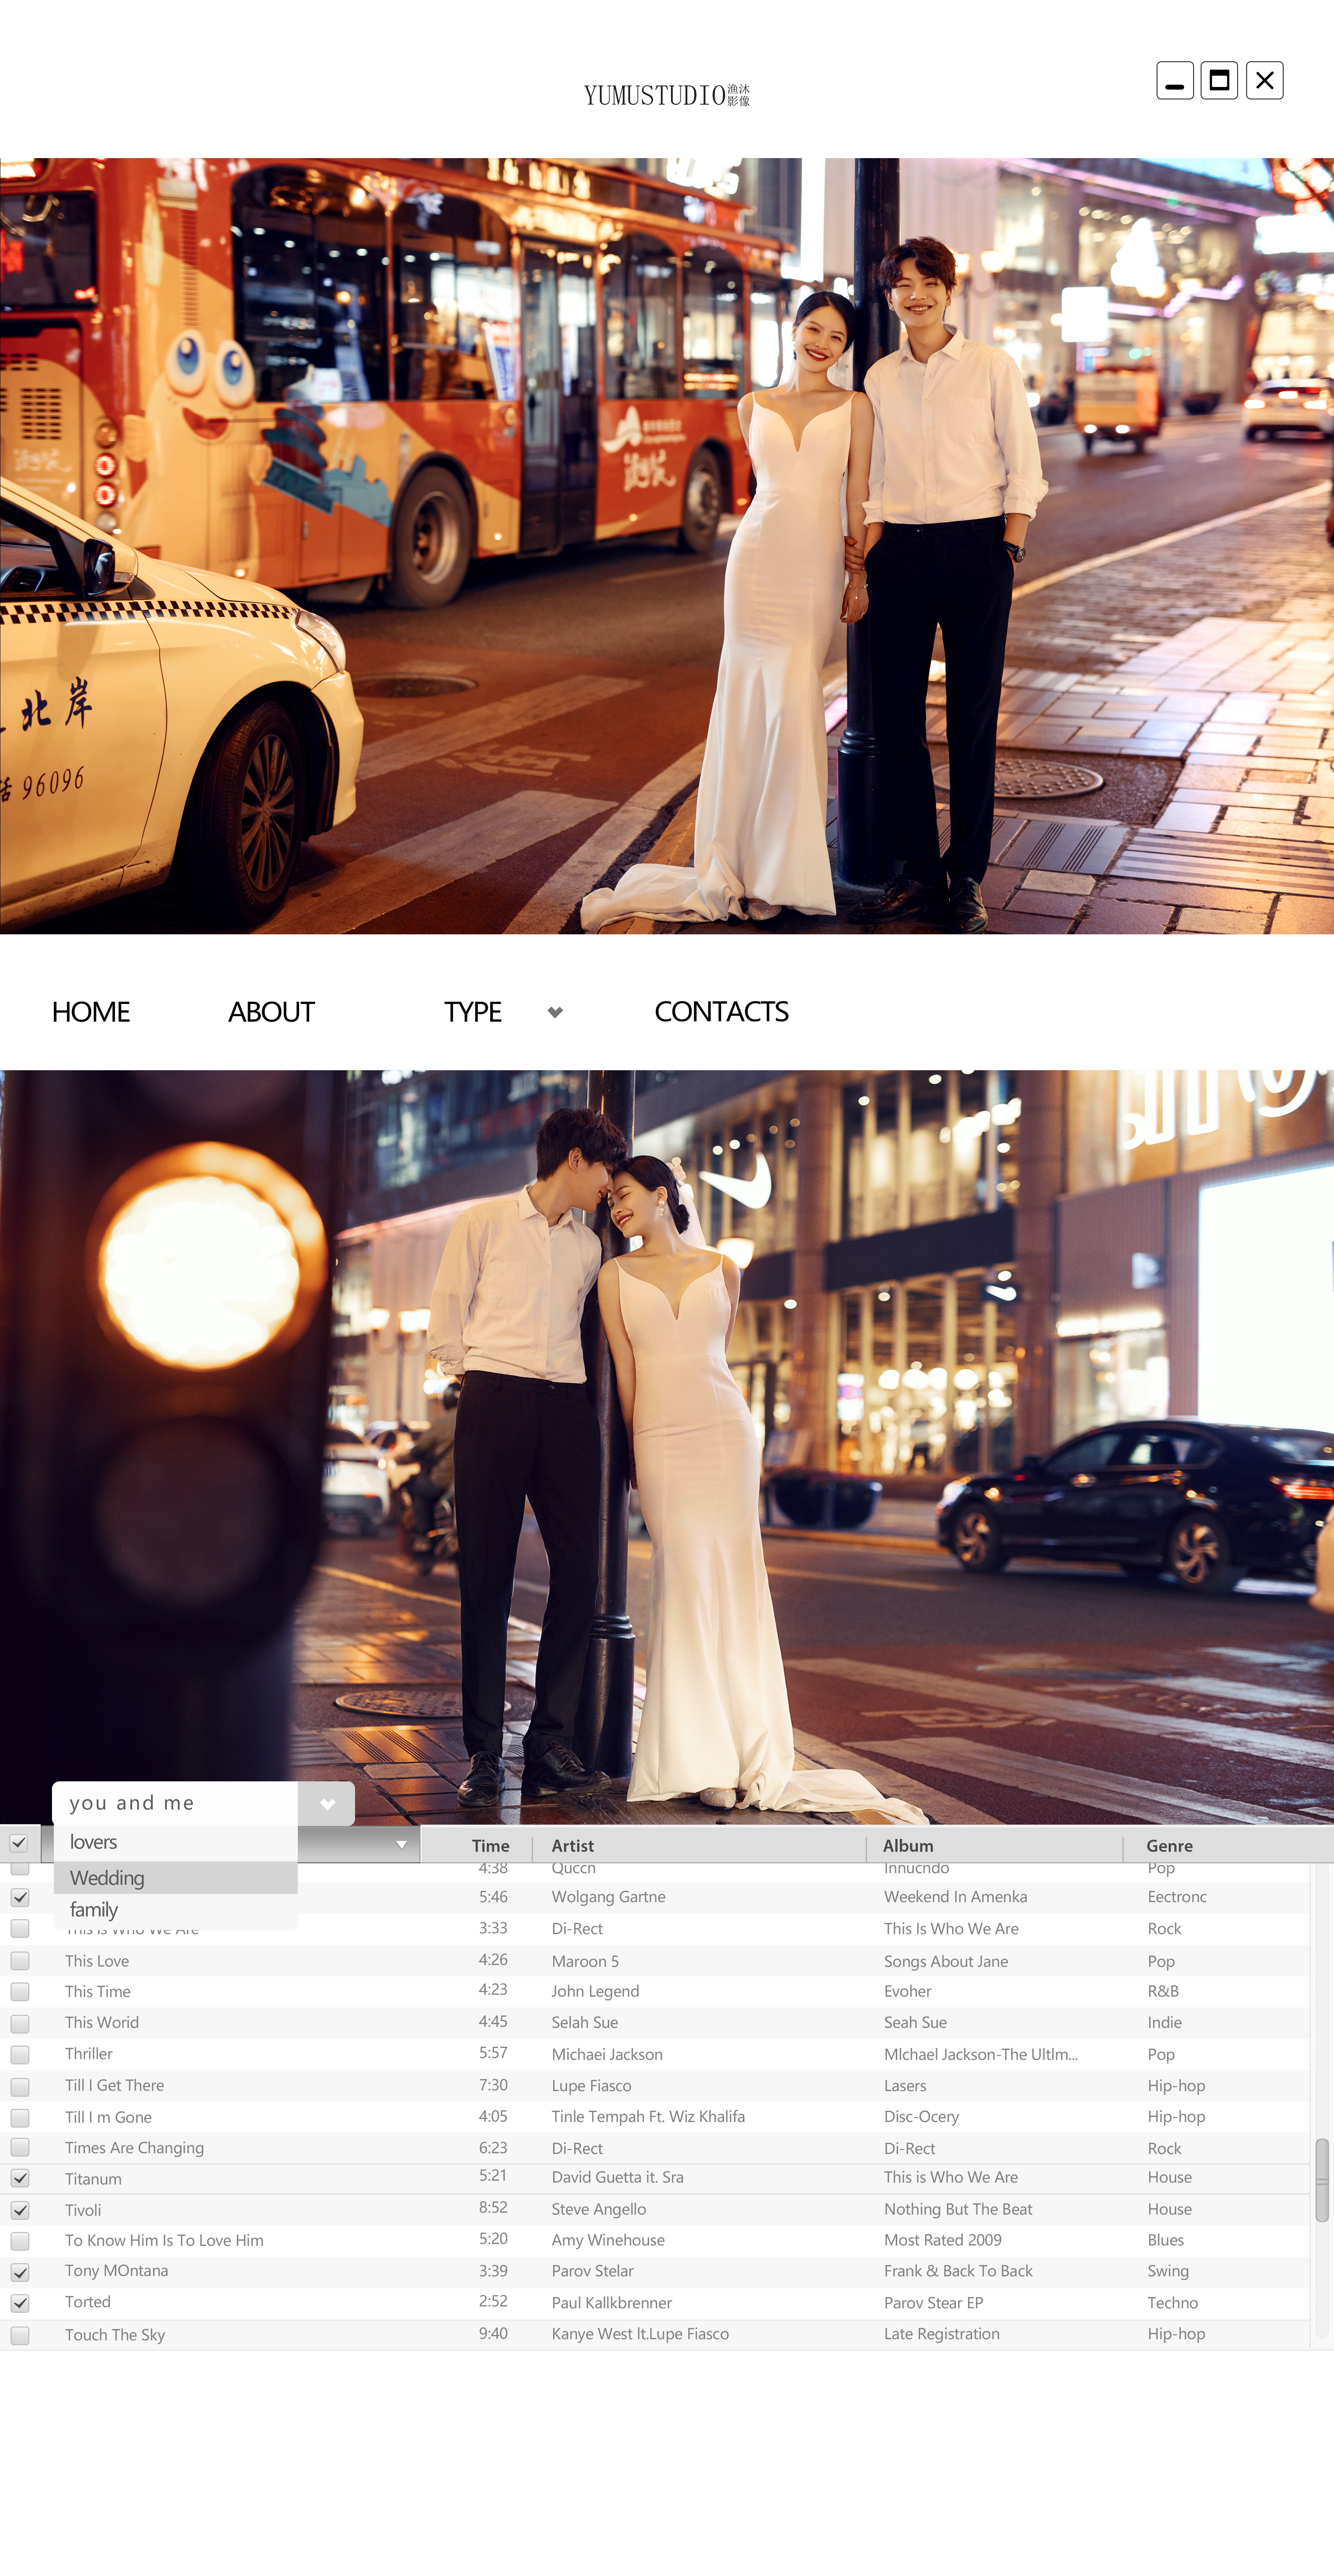The image size is (1334, 2576).
Task: Click genre 'Techno' in Torted row
Action: click(1173, 2303)
